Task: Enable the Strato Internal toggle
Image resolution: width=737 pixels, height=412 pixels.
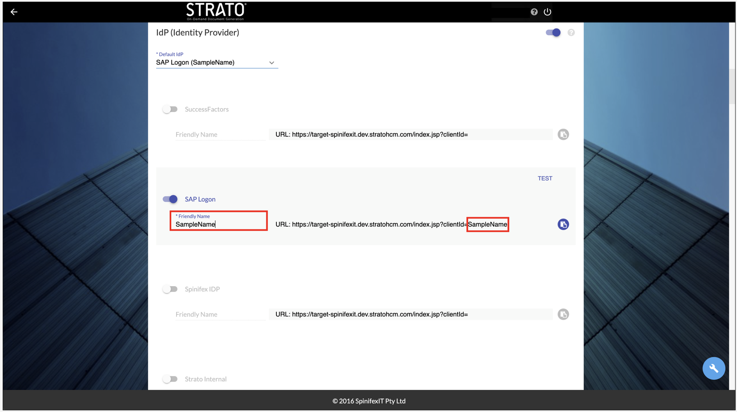Action: [x=170, y=379]
